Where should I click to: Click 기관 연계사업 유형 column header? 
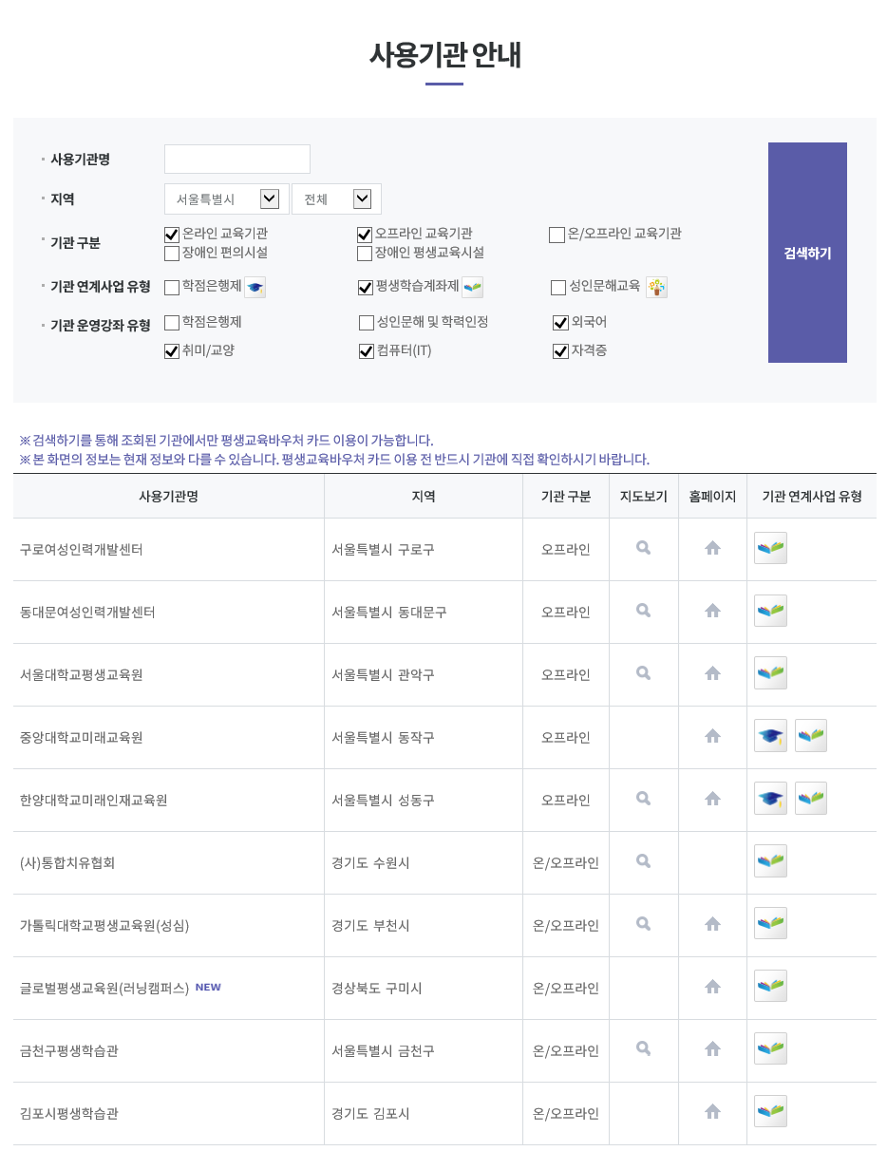pyautogui.click(x=812, y=496)
